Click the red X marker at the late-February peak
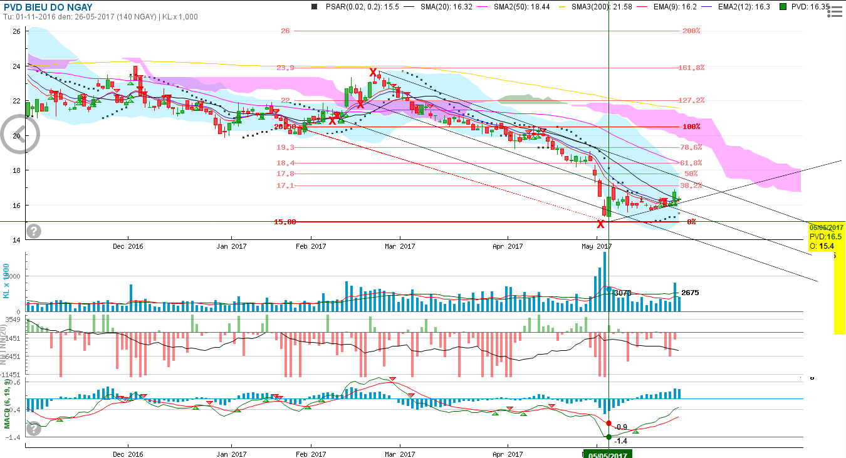This screenshot has width=846, height=458. 373,73
